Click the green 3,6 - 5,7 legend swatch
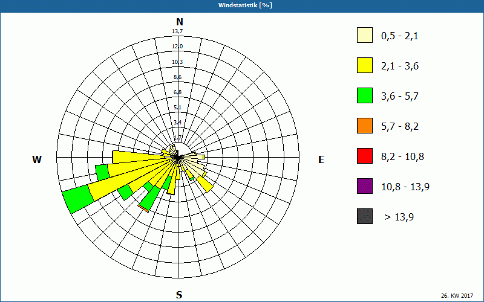 pyautogui.click(x=365, y=95)
